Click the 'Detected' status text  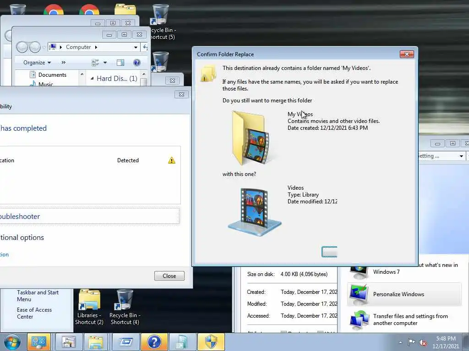point(128,160)
